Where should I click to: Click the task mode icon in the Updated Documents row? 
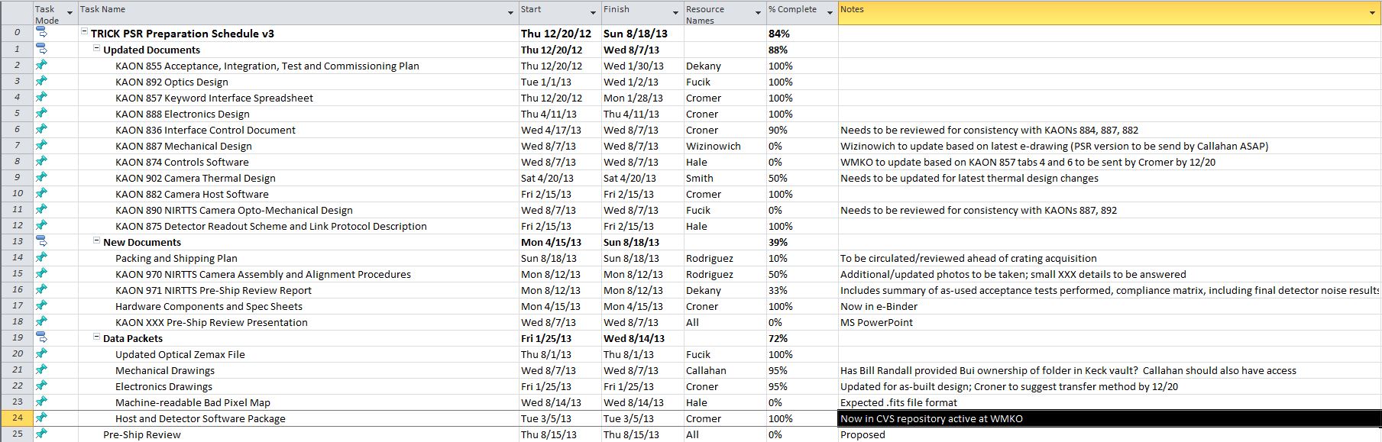tap(41, 49)
